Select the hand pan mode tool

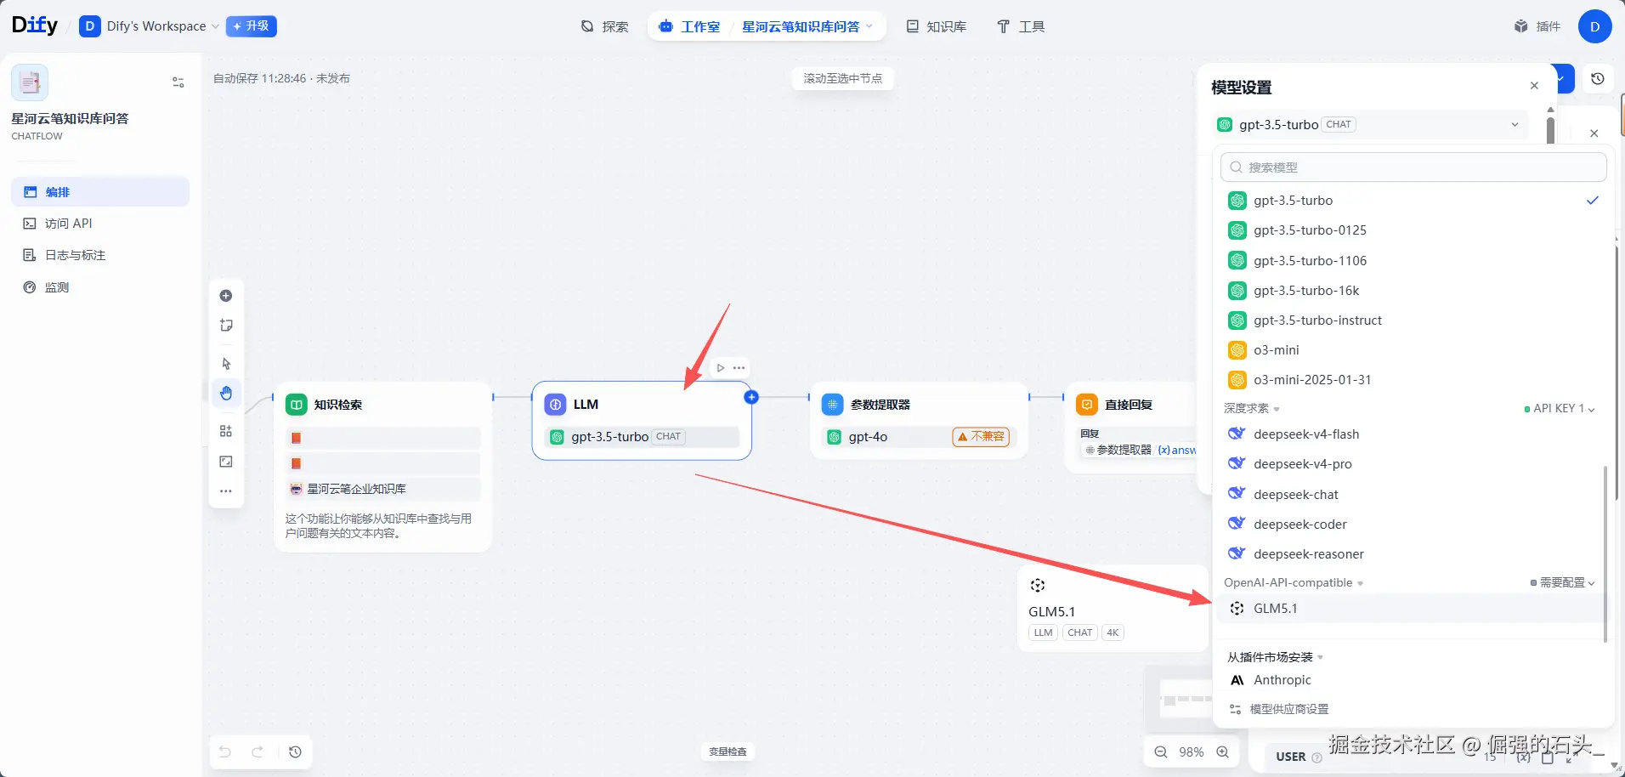(x=226, y=393)
